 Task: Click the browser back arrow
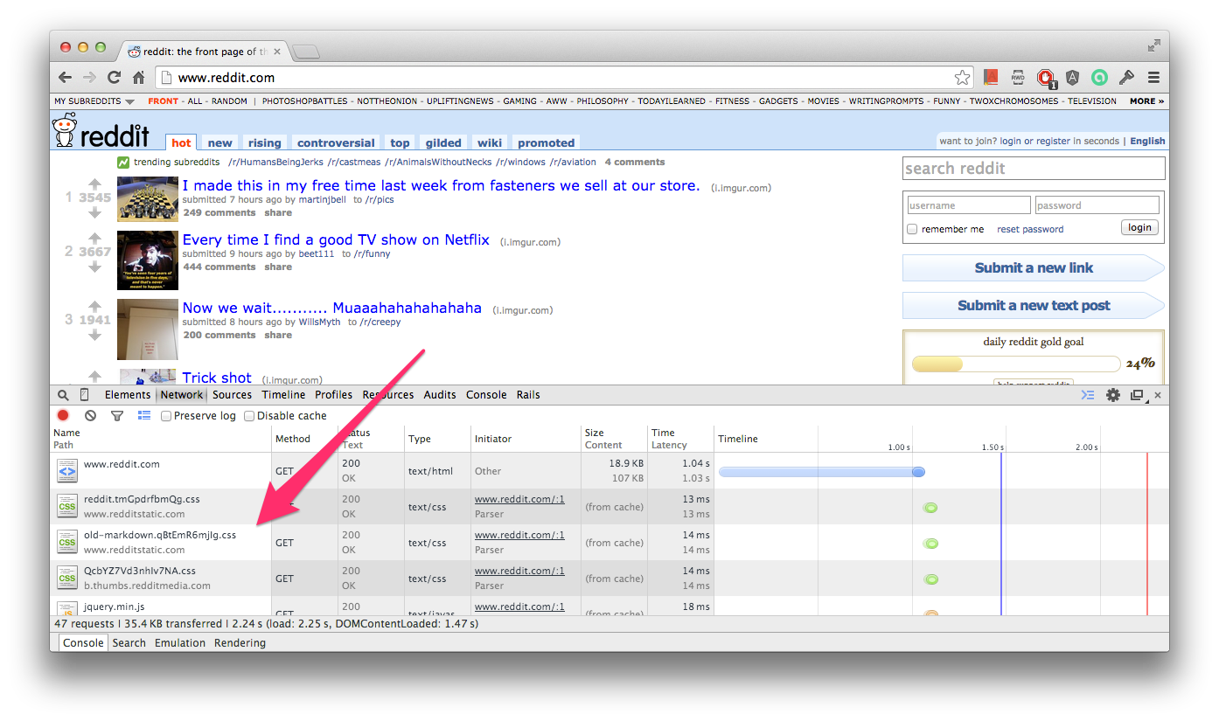pos(66,77)
